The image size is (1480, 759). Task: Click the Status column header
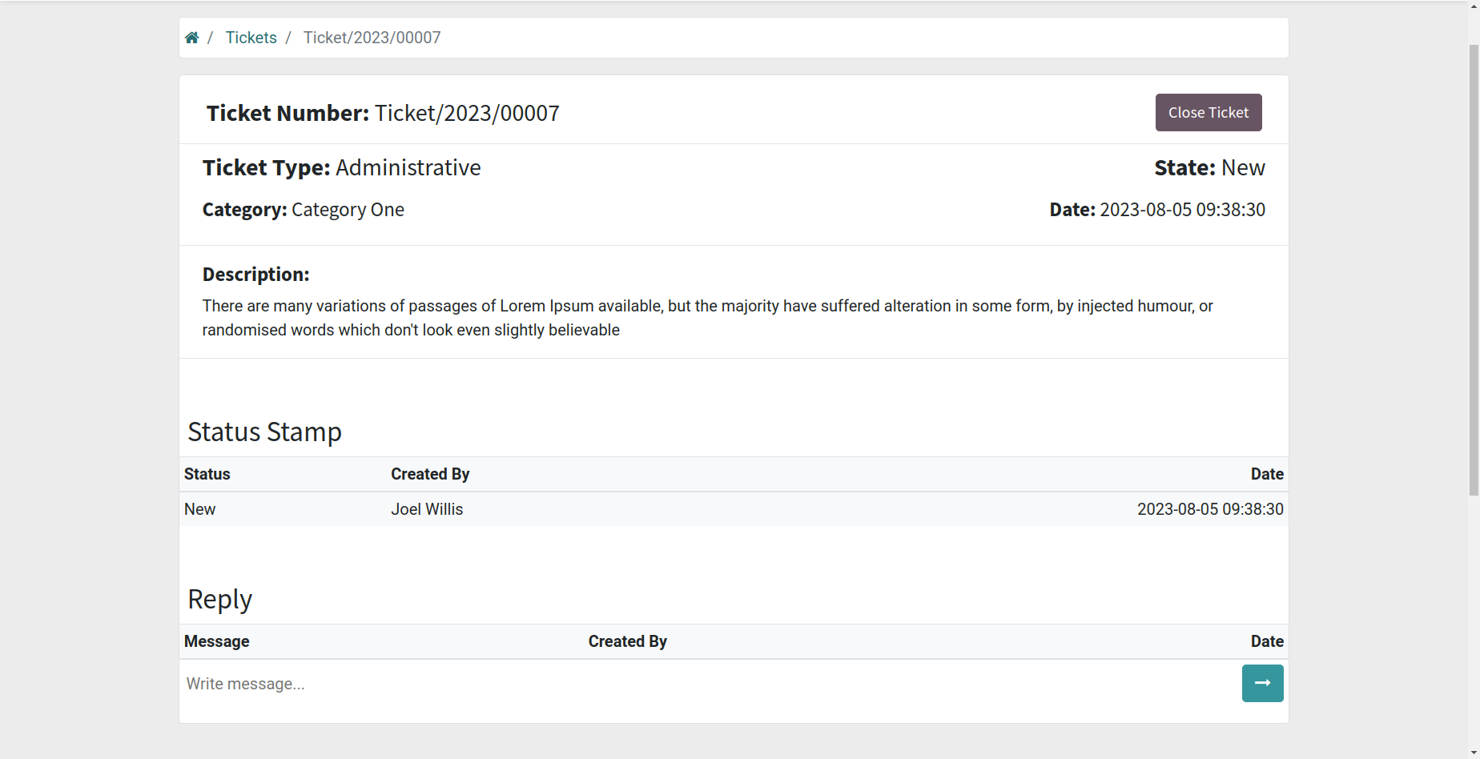point(207,474)
